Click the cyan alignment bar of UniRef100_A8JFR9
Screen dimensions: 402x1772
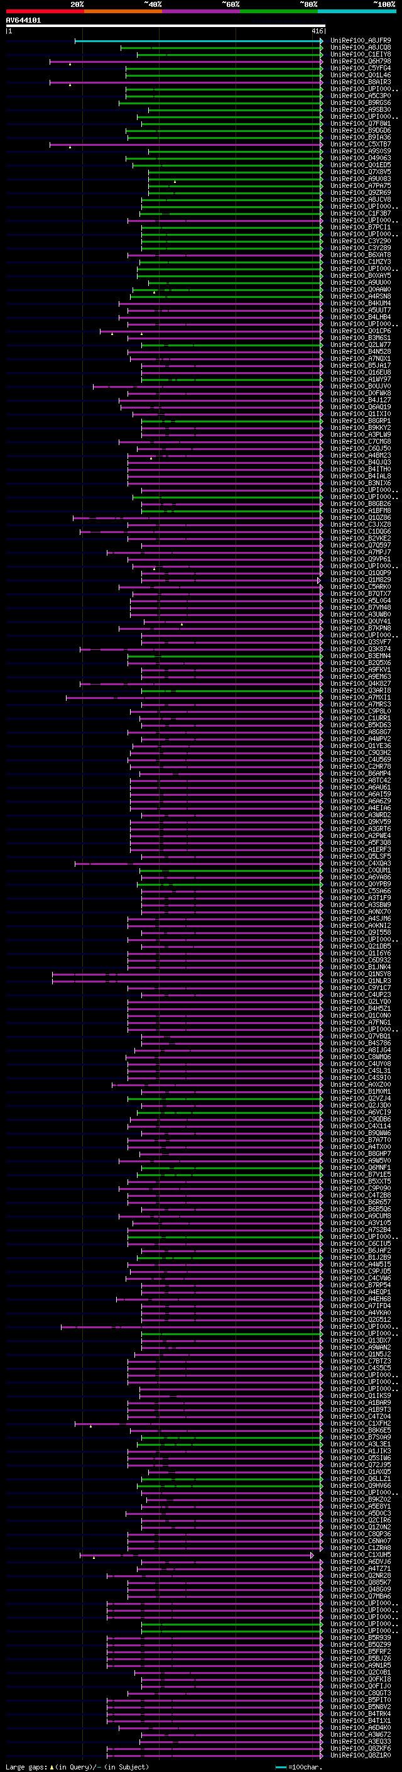click(x=198, y=41)
